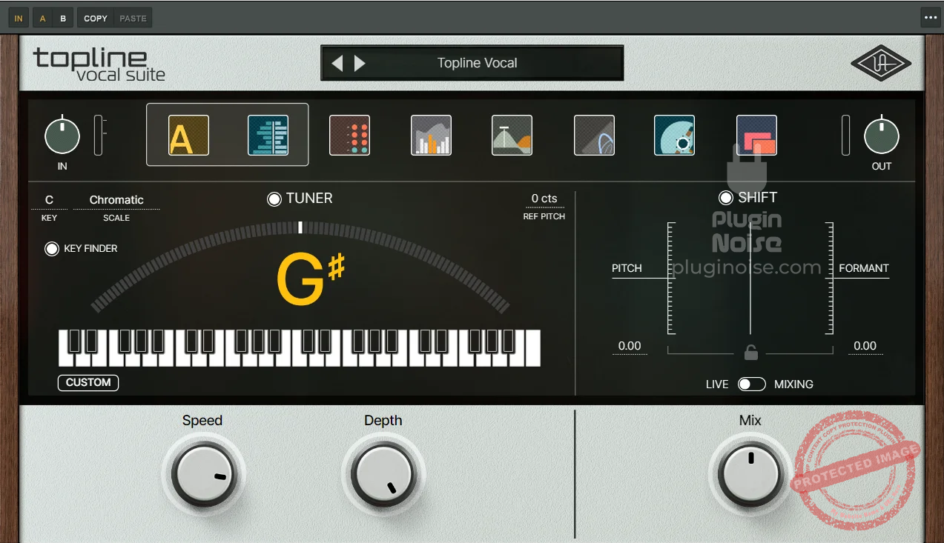Click the detected note G# display
This screenshot has width=944, height=543.
pos(311,279)
